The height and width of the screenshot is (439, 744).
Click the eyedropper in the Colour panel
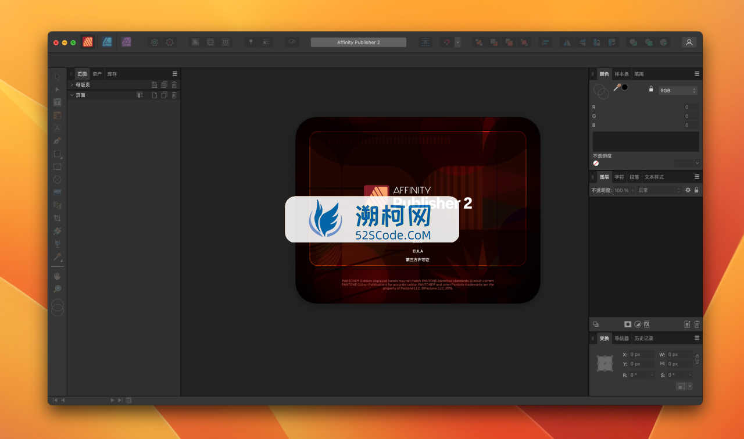coord(617,87)
